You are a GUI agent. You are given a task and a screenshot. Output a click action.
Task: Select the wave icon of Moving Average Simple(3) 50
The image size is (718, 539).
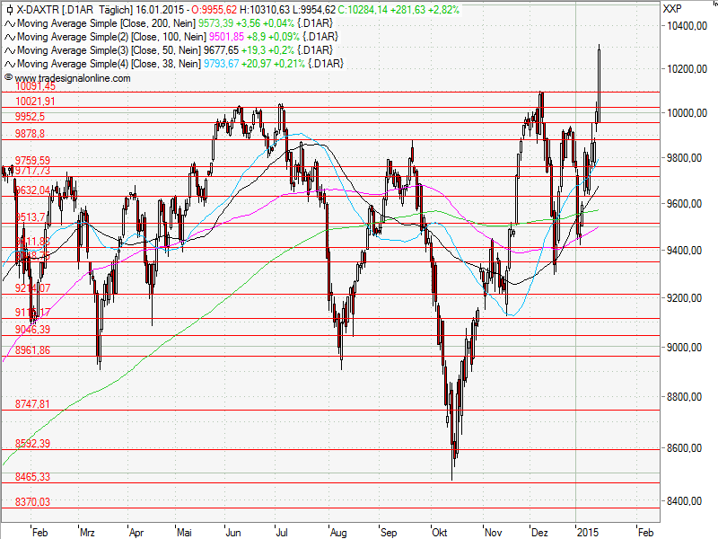click(x=11, y=50)
